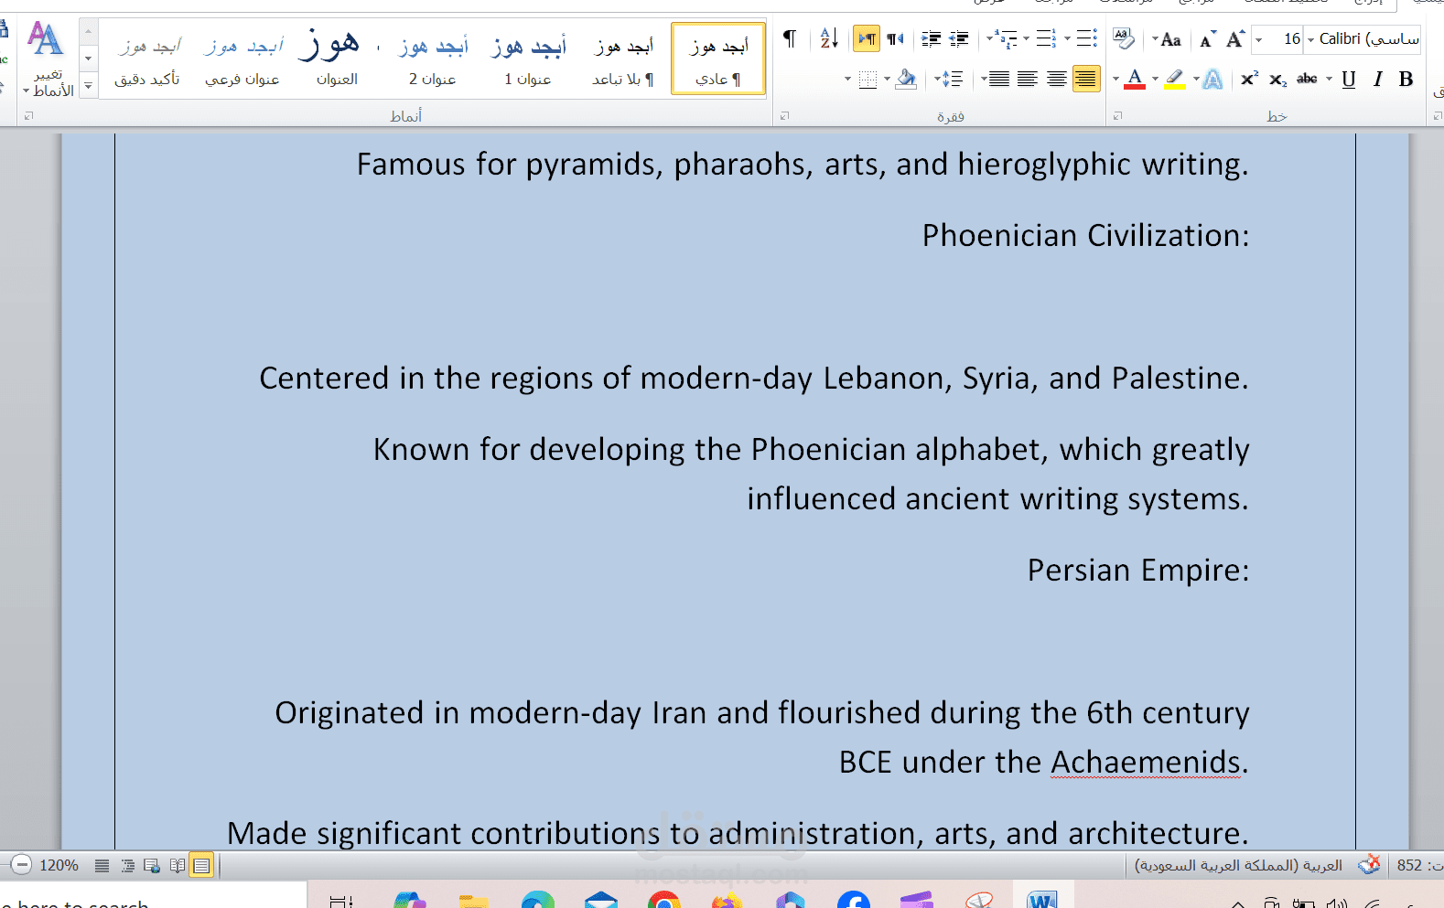The width and height of the screenshot is (1444, 908).
Task: Select the No Spacing (بلا تباعد) style
Action: coord(623,59)
